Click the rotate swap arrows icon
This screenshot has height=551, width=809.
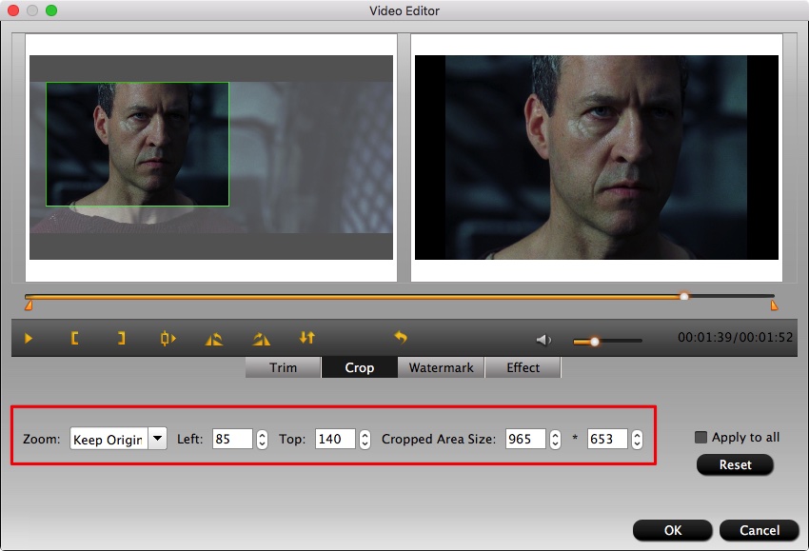click(306, 338)
